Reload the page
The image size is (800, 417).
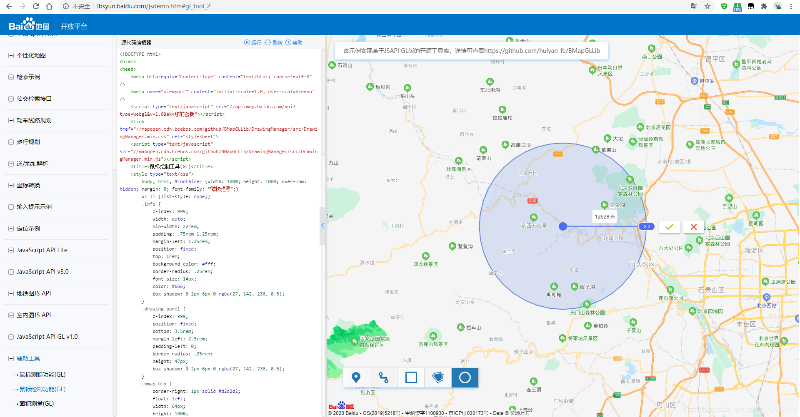pyautogui.click(x=36, y=6)
